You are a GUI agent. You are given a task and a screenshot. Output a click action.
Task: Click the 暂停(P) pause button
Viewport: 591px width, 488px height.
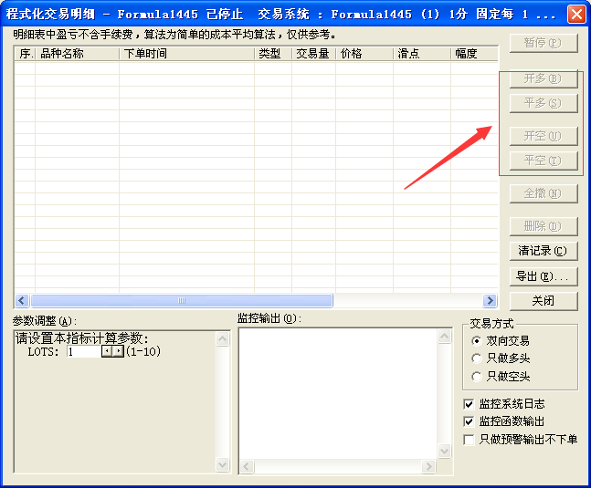[x=544, y=43]
